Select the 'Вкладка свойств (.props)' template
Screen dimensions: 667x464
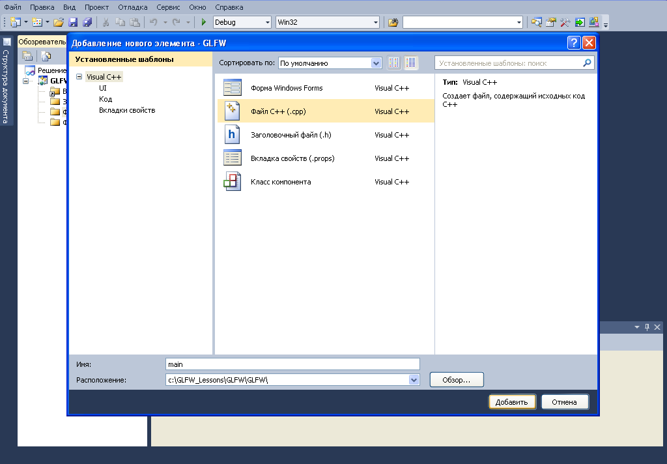[326, 158]
